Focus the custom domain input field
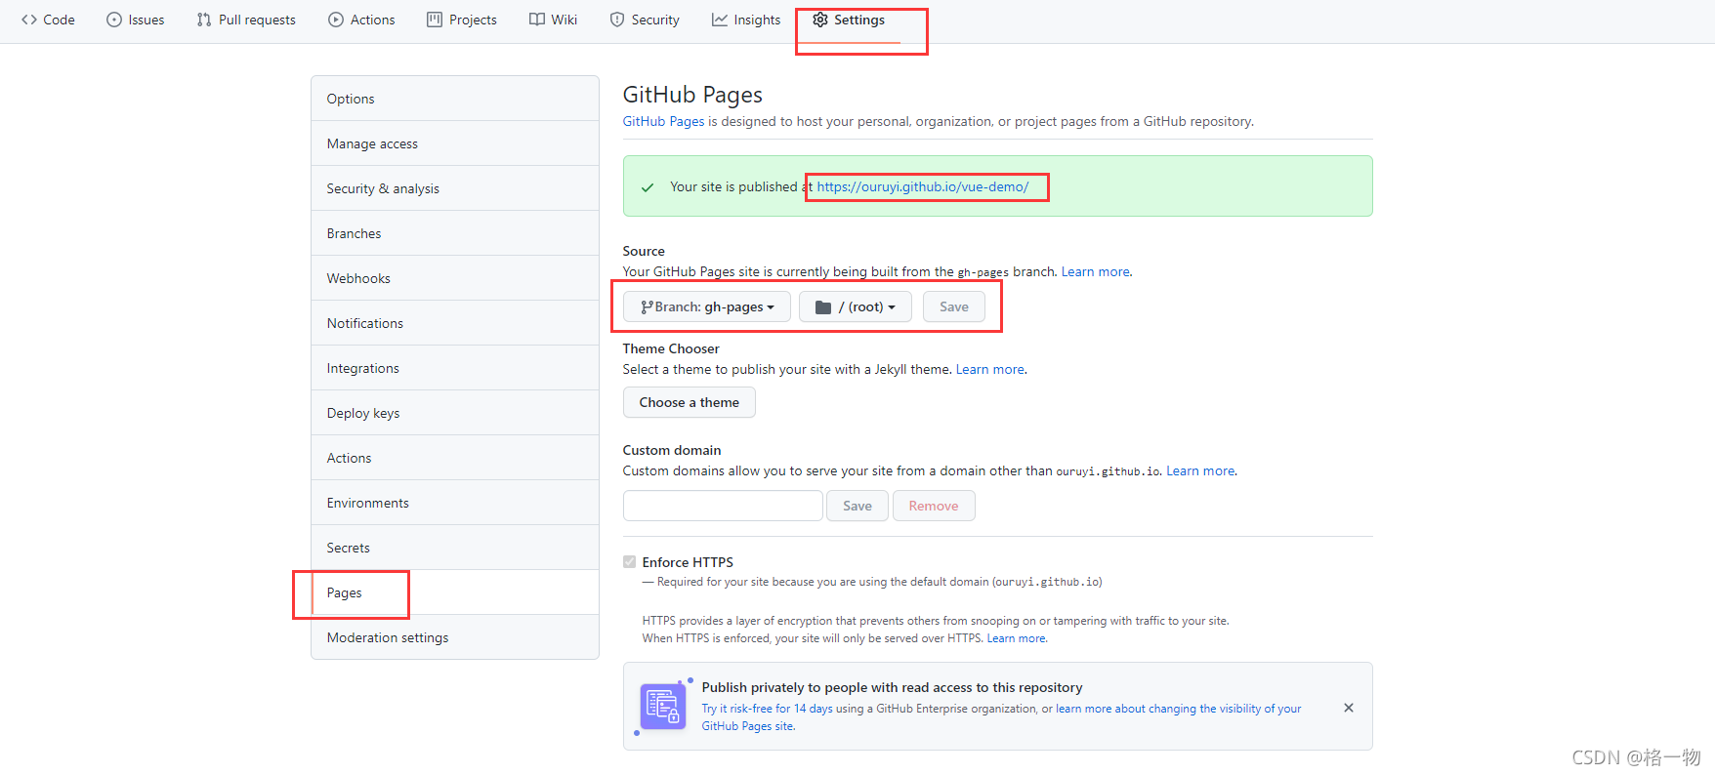 point(724,506)
